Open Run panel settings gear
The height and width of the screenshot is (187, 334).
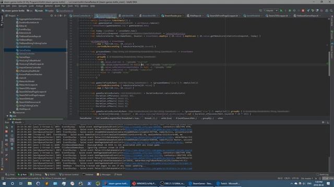click(x=324, y=123)
